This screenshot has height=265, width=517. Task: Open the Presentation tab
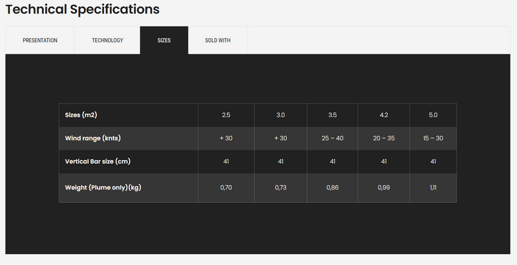pyautogui.click(x=40, y=40)
